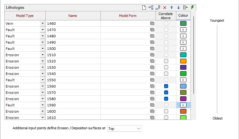Open Model Type dropdown for row 1460

(43, 24)
